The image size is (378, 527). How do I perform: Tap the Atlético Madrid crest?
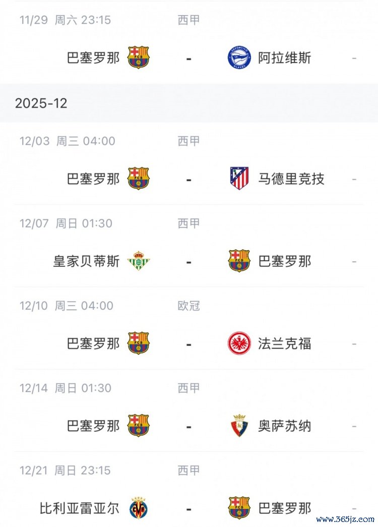coord(239,179)
